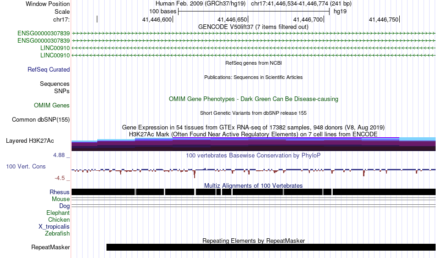436x258 pixels.
Task: Click the Layered H3K27Ac track label
Action: (30, 140)
